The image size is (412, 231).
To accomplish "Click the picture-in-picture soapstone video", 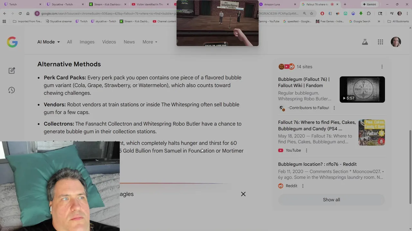I will [217, 23].
